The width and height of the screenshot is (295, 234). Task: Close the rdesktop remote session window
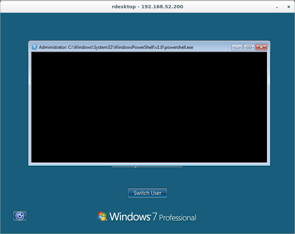click(x=288, y=7)
